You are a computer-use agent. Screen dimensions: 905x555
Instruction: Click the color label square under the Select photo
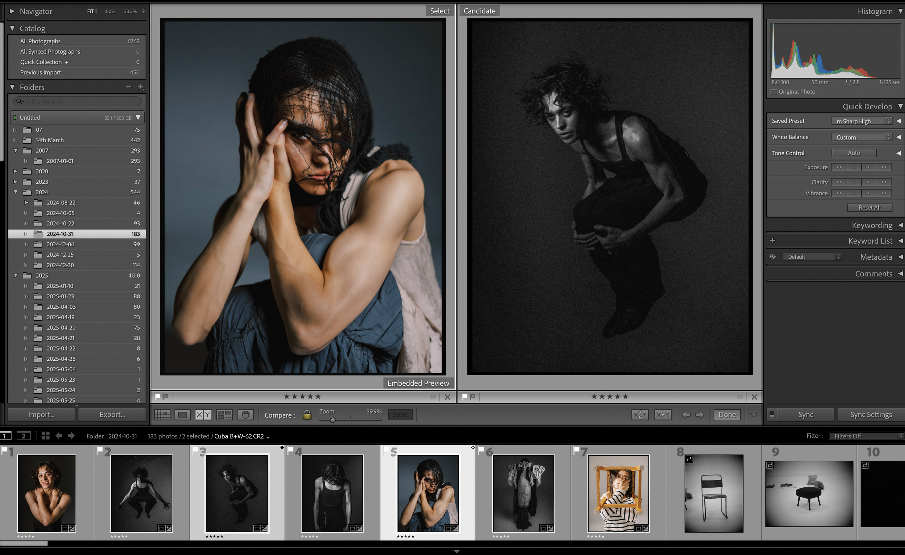point(433,397)
